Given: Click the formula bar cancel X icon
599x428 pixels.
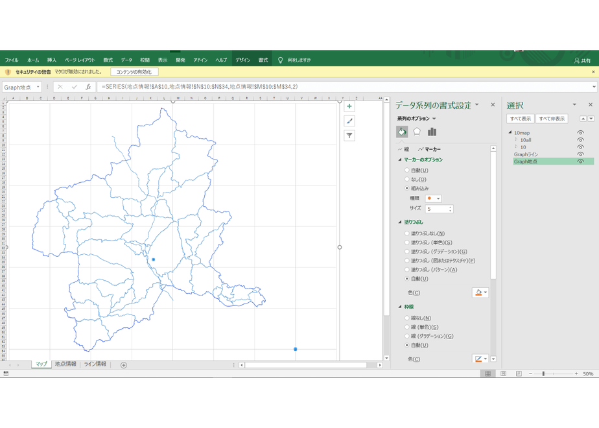Looking at the screenshot, I should coord(60,87).
